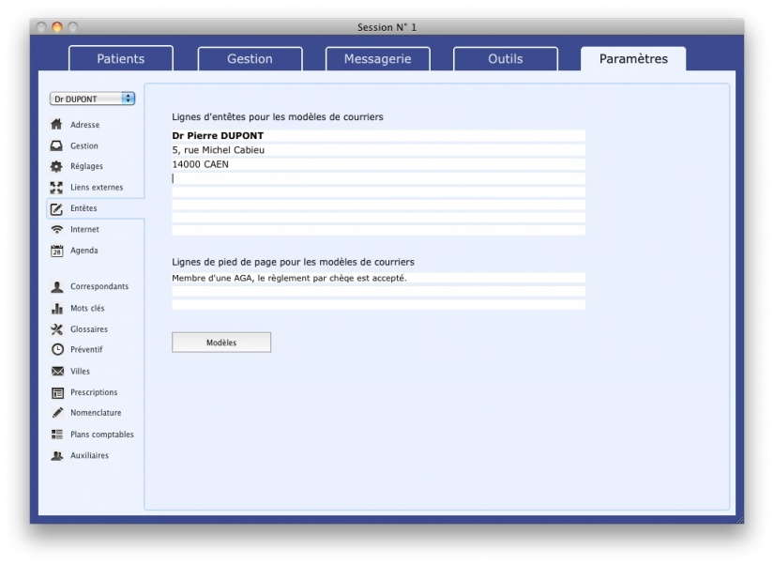The width and height of the screenshot is (774, 565).
Task: Open the Internet sidebar label
Action: click(x=84, y=230)
